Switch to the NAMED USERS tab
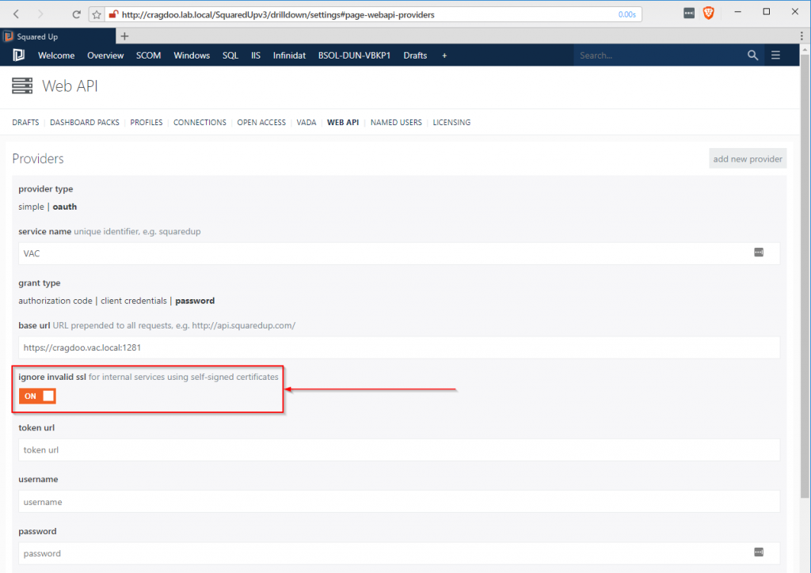Image resolution: width=811 pixels, height=573 pixels. pyautogui.click(x=396, y=123)
